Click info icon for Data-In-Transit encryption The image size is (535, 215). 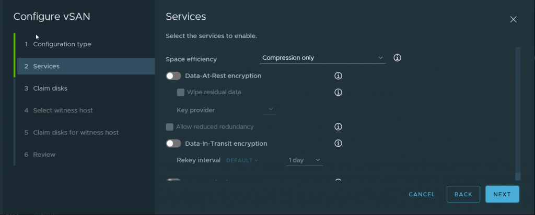pyautogui.click(x=338, y=143)
